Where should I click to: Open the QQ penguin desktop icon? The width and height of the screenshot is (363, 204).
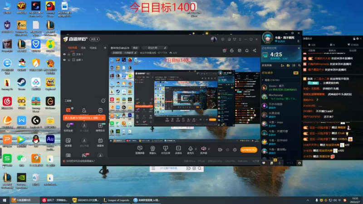click(36, 140)
